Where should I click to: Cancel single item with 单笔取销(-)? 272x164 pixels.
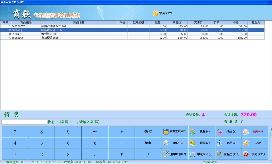(x=202, y=154)
